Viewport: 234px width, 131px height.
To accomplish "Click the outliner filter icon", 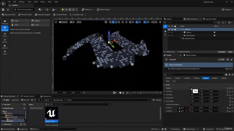I will point(165,27).
